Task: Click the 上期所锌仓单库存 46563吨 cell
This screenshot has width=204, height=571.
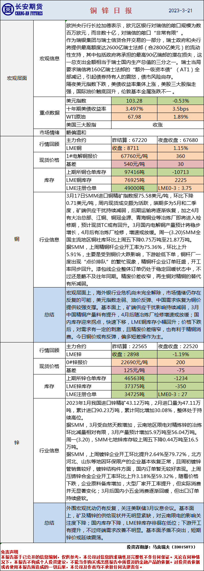Action: [134, 378]
